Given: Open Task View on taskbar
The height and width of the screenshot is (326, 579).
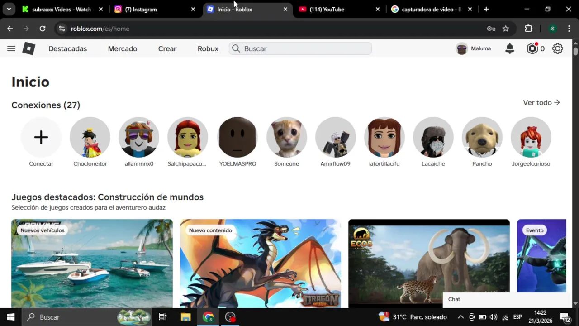Looking at the screenshot, I should 163,317.
